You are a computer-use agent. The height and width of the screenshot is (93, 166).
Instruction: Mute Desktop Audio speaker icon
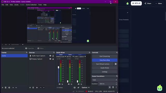(x=59, y=84)
